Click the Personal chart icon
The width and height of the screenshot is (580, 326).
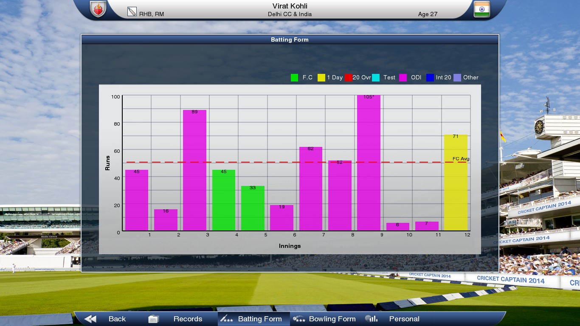371,319
